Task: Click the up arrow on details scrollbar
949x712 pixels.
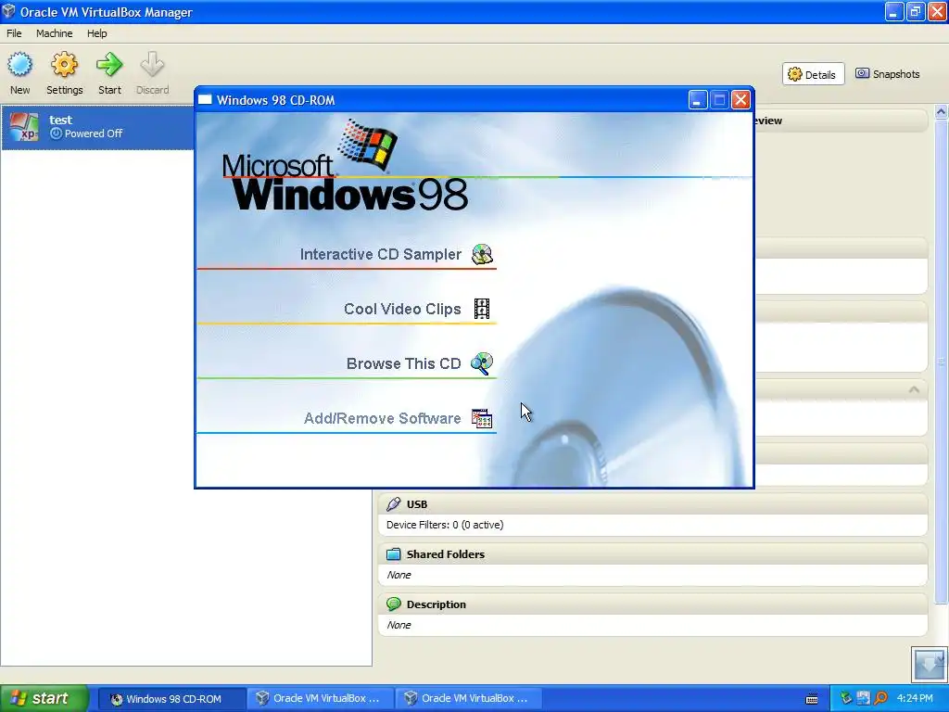Action: pyautogui.click(x=942, y=112)
